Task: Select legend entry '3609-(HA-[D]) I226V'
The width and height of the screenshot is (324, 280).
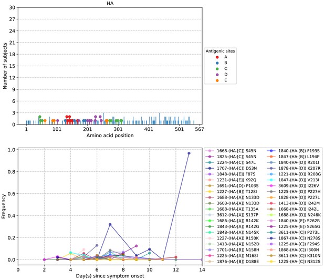Action: 293,186
